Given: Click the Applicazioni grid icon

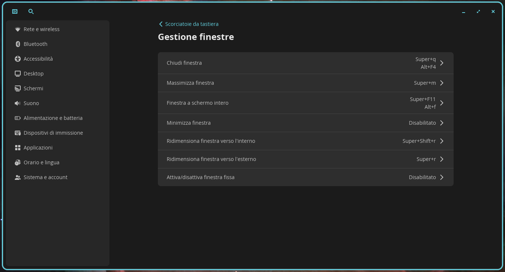Looking at the screenshot, I should 18,148.
